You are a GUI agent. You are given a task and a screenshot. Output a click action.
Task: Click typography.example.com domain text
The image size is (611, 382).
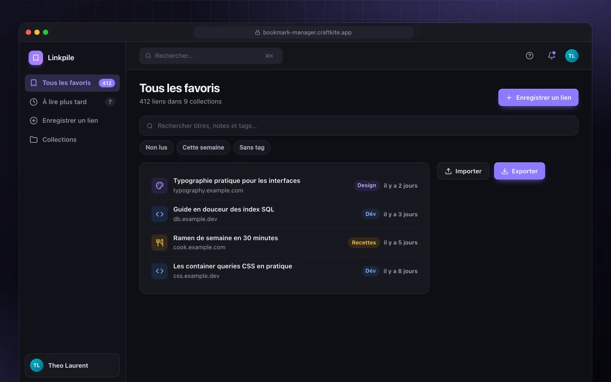(x=208, y=191)
